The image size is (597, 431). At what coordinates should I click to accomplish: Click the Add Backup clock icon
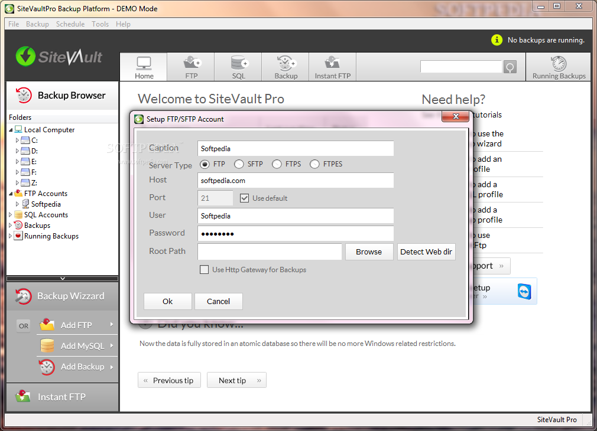click(47, 367)
